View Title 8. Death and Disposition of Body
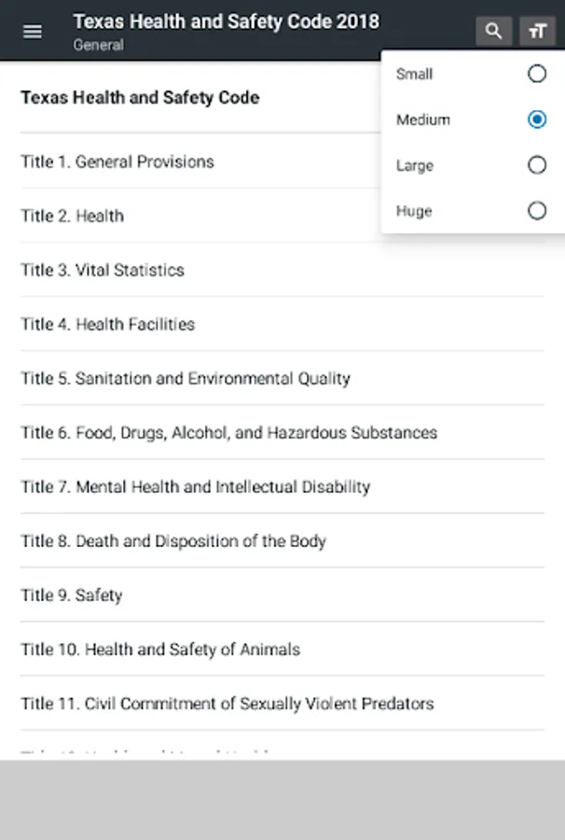 pos(173,540)
